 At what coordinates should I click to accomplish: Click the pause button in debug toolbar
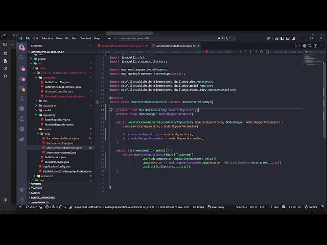pos(240,52)
